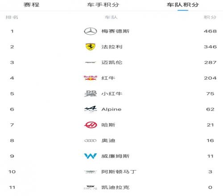Screen dimensions: 223x196
Task: Click the Alpine team logo
Action: click(x=91, y=109)
